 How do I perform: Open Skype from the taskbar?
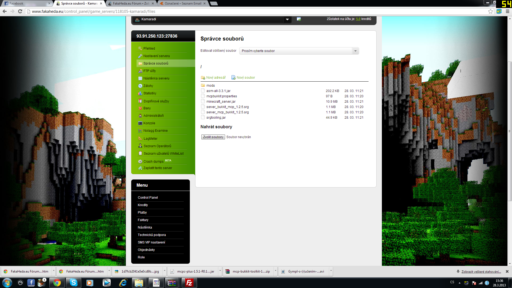pos(73,283)
